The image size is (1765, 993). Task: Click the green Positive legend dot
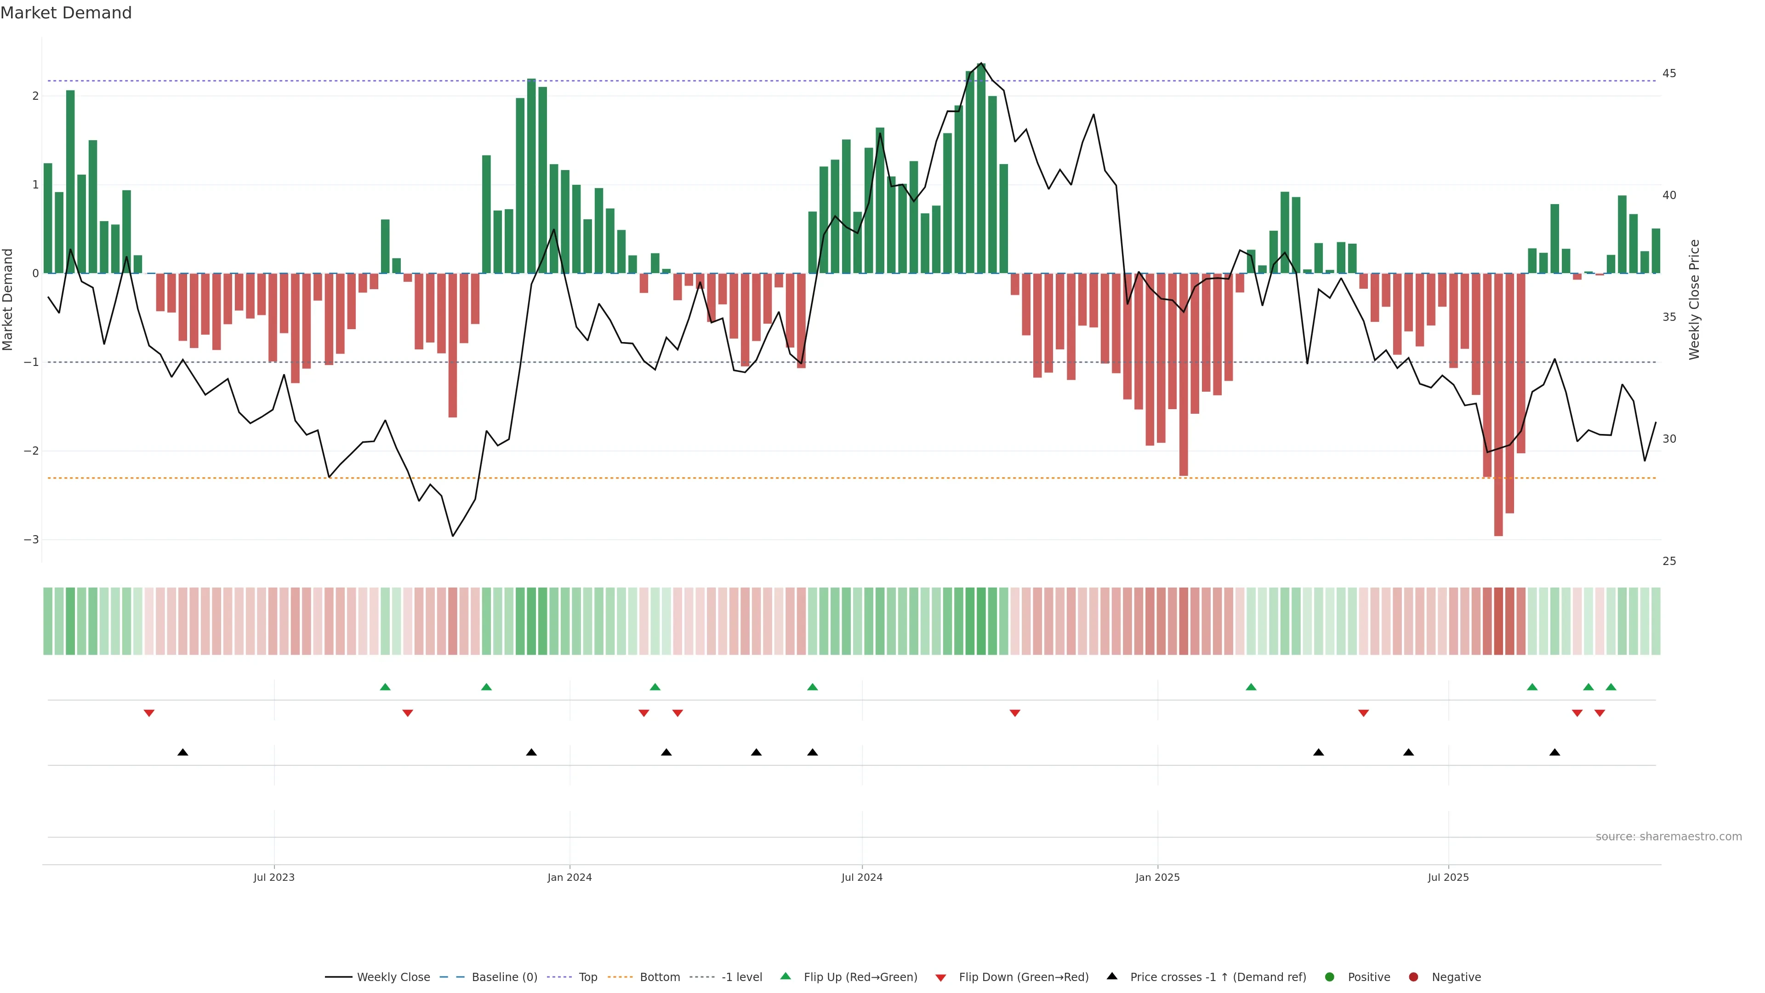coord(1330,976)
